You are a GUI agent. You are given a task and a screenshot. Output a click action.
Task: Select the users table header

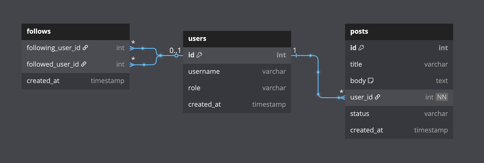[x=237, y=39]
